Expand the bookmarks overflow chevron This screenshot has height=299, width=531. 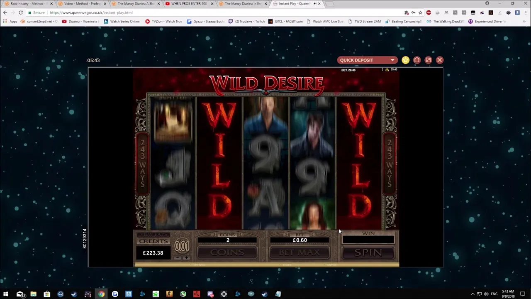[525, 21]
